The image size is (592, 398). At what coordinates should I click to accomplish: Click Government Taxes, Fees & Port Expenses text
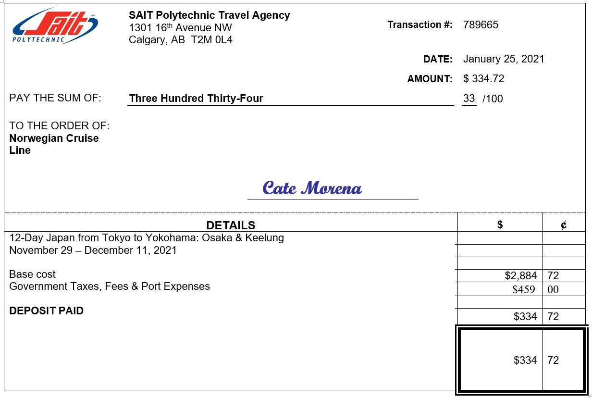pos(110,286)
